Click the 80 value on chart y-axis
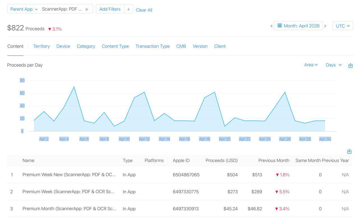The height and width of the screenshot is (221, 359). 22,80
